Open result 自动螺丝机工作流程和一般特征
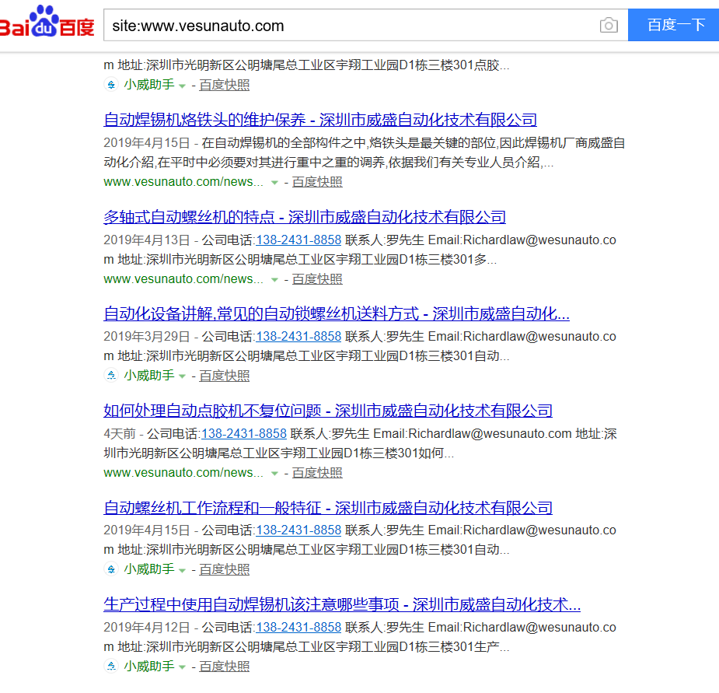 pos(328,508)
